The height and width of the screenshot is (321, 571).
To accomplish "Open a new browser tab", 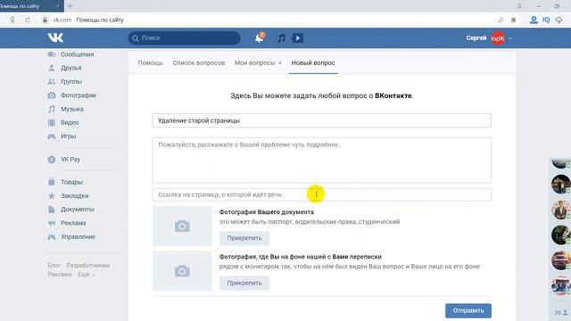I will (70, 6).
